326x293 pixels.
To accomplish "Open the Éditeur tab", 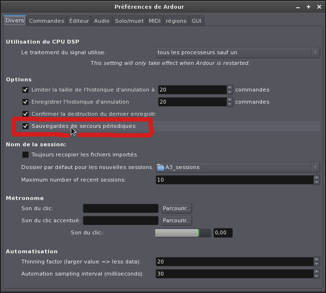I will (79, 21).
